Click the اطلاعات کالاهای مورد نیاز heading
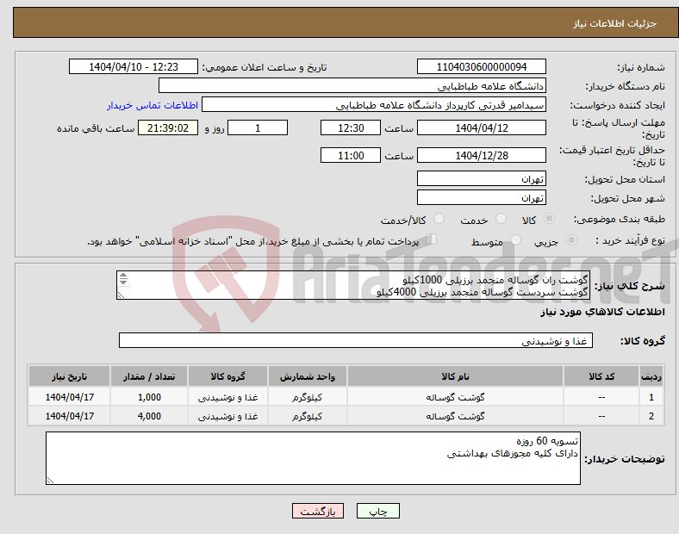679x534 pixels. pos(602,312)
